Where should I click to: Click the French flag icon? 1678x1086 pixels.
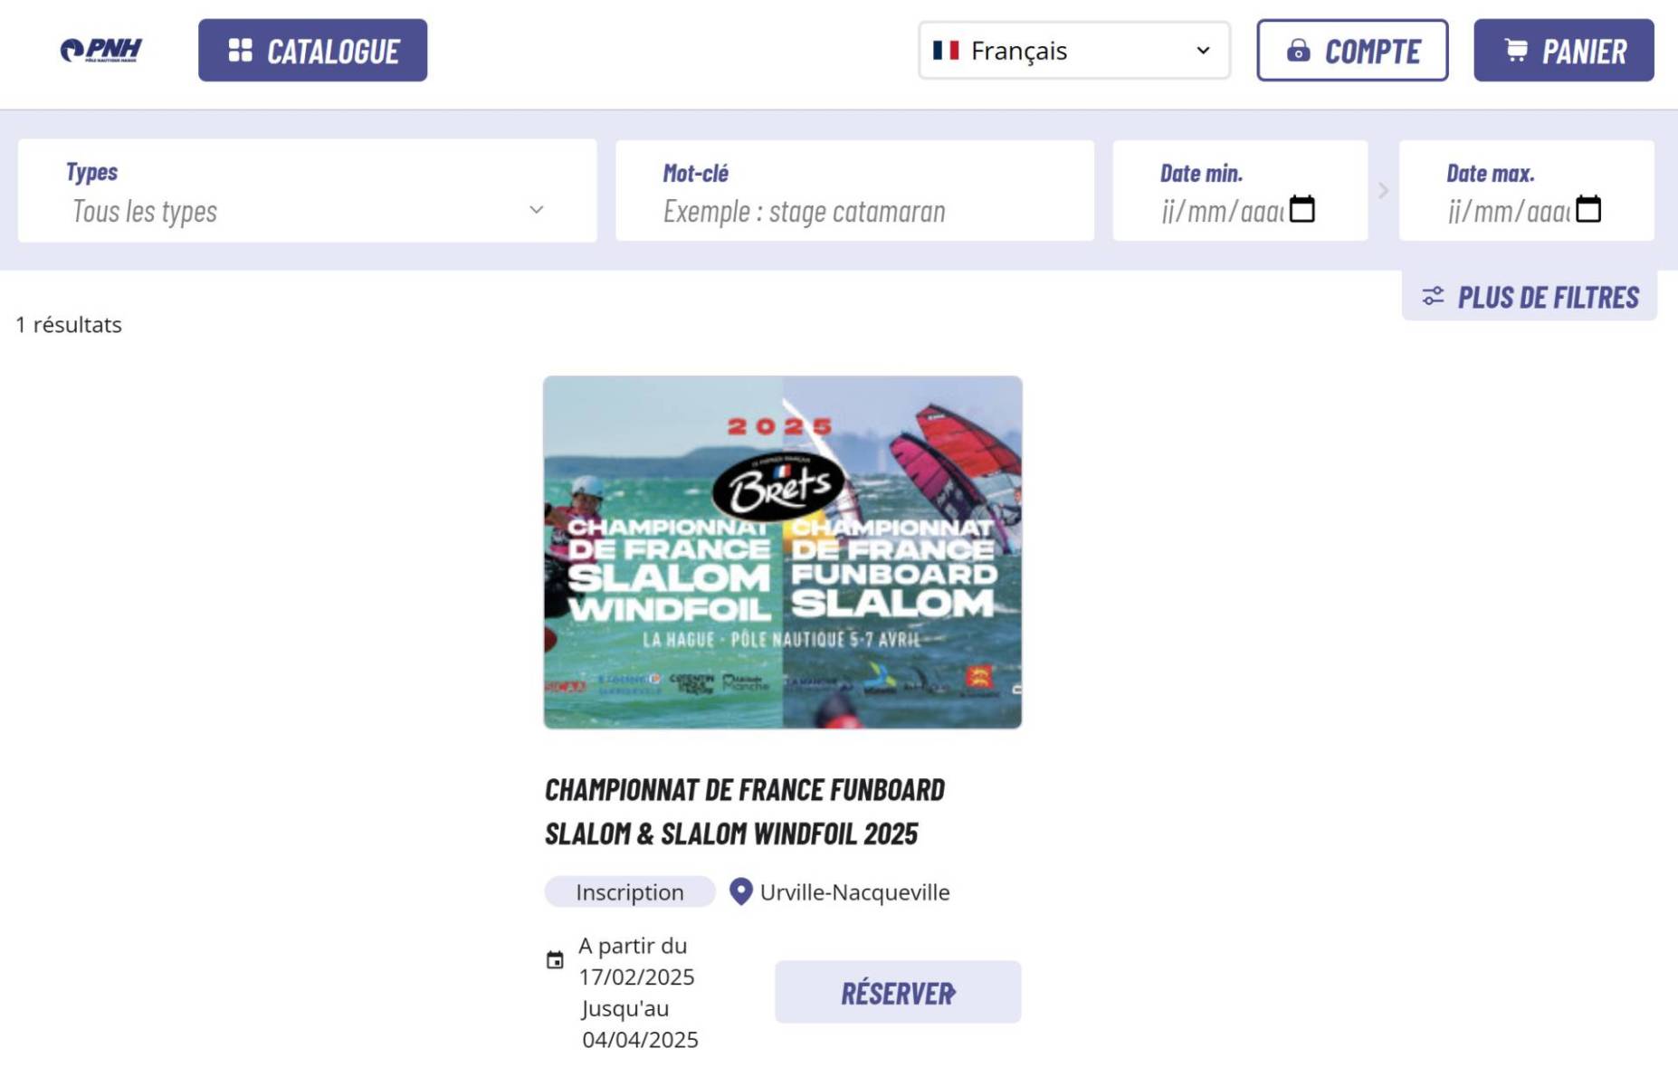[946, 50]
